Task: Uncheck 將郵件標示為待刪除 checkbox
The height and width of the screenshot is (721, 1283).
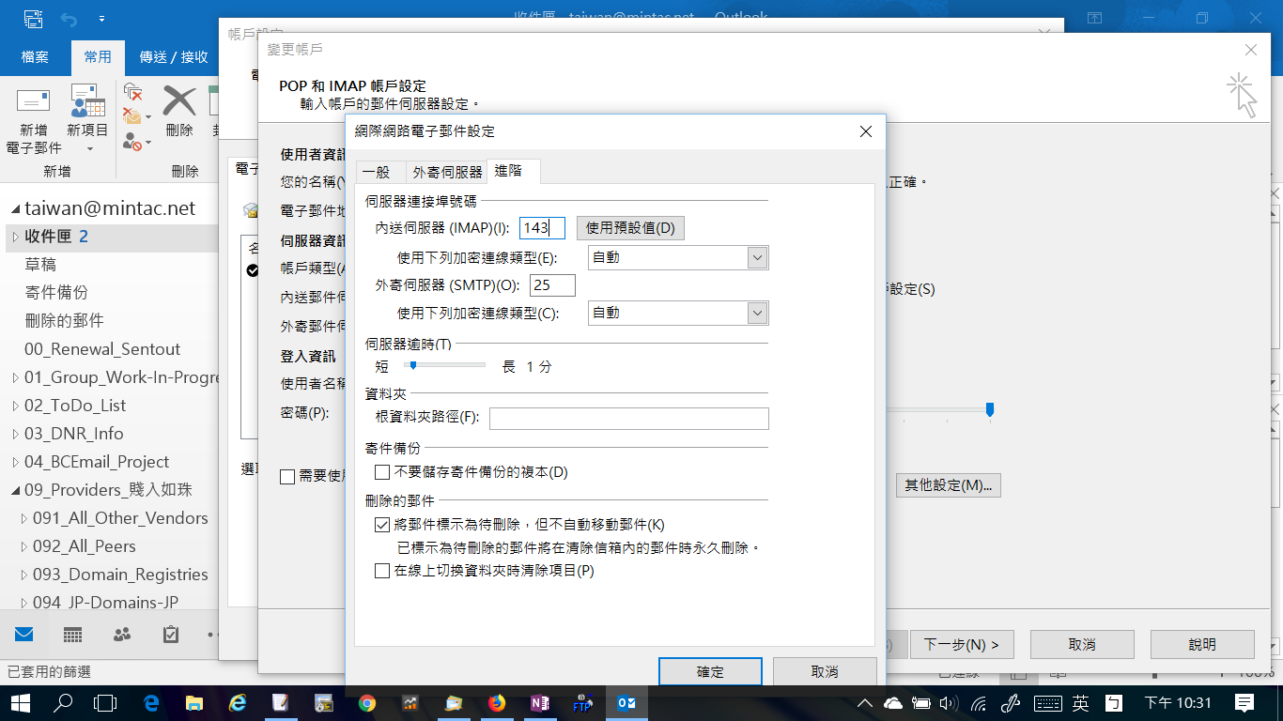Action: tap(382, 525)
